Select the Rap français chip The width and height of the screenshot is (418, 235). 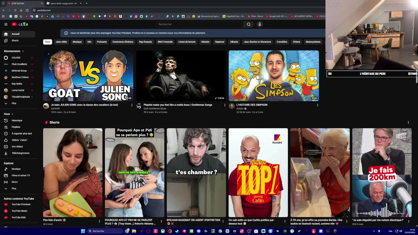coord(145,42)
